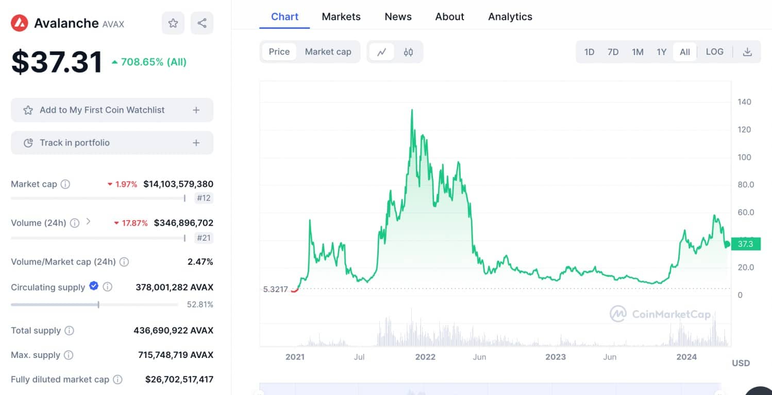Click info icon beside Fully diluted market cap
The width and height of the screenshot is (772, 395).
[118, 380]
